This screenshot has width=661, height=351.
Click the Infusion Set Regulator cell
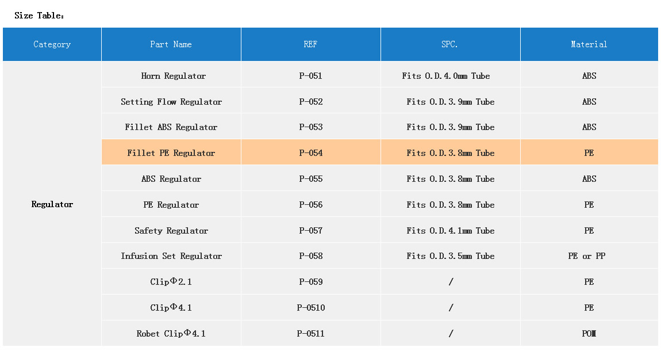coord(171,256)
